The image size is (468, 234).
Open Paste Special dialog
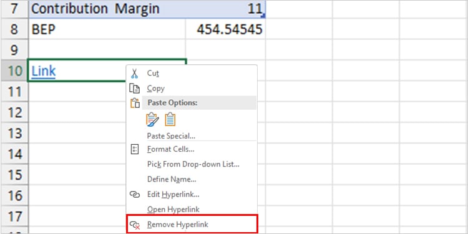click(192, 136)
